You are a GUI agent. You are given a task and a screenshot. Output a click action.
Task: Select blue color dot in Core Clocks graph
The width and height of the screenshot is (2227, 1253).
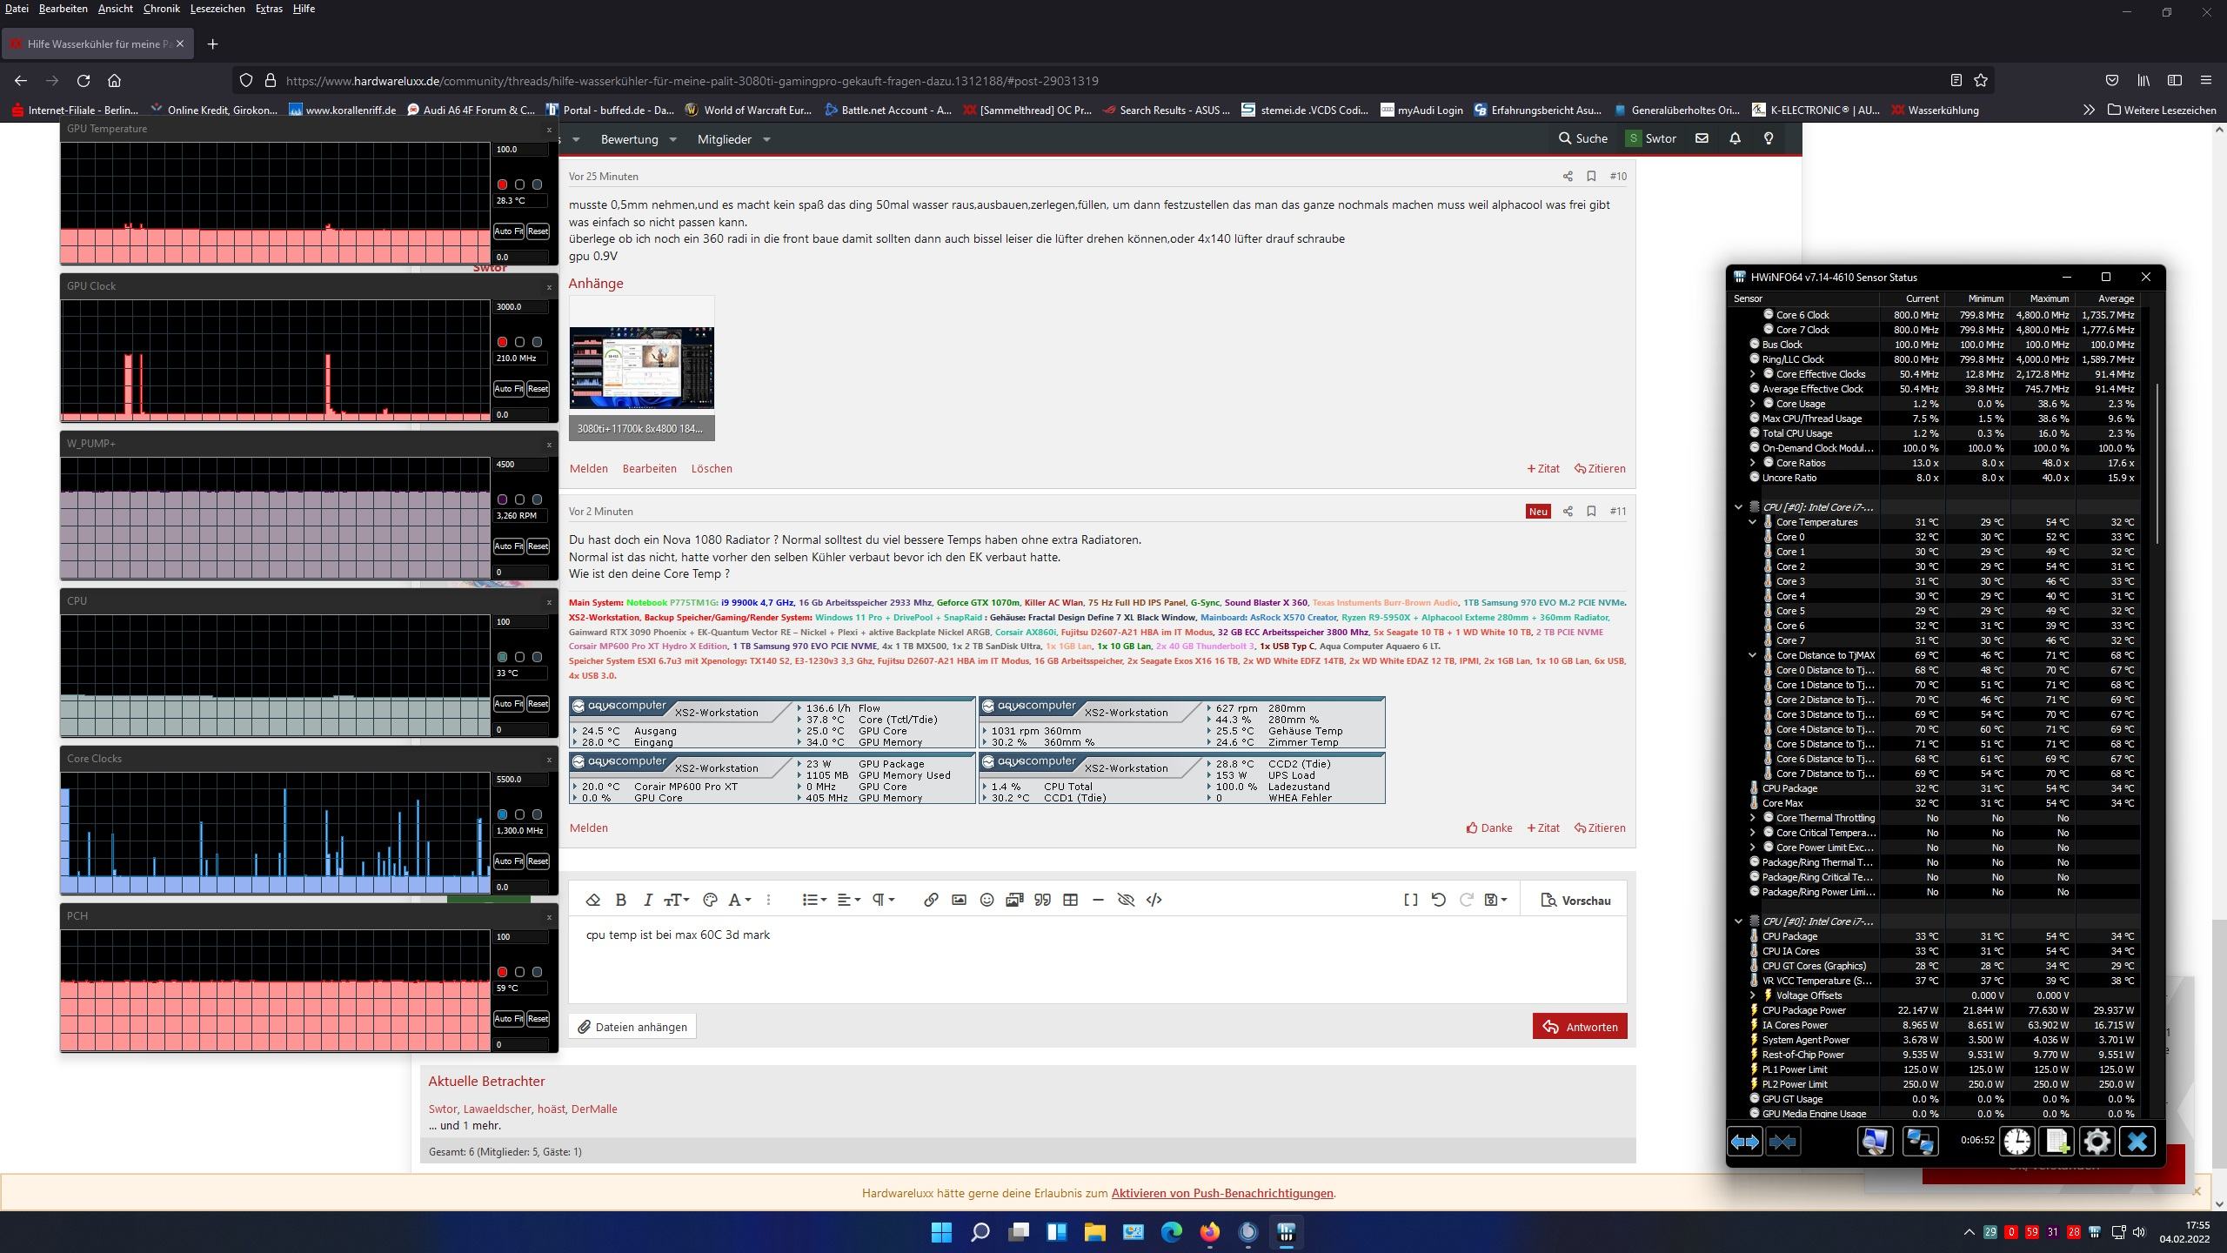pyautogui.click(x=502, y=814)
